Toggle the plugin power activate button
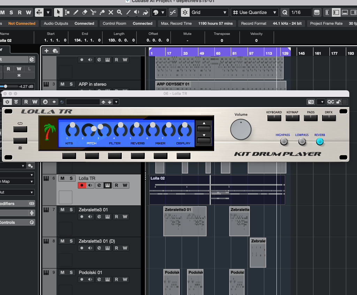This screenshot has height=295, width=357. pos(7,102)
